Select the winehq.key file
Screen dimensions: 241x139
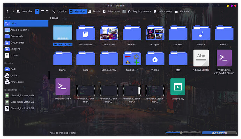point(178,87)
